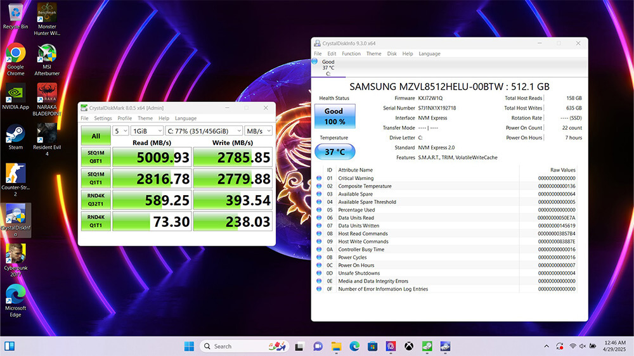Run RND4K Q32T1 test
The image size is (634, 356).
(x=96, y=200)
